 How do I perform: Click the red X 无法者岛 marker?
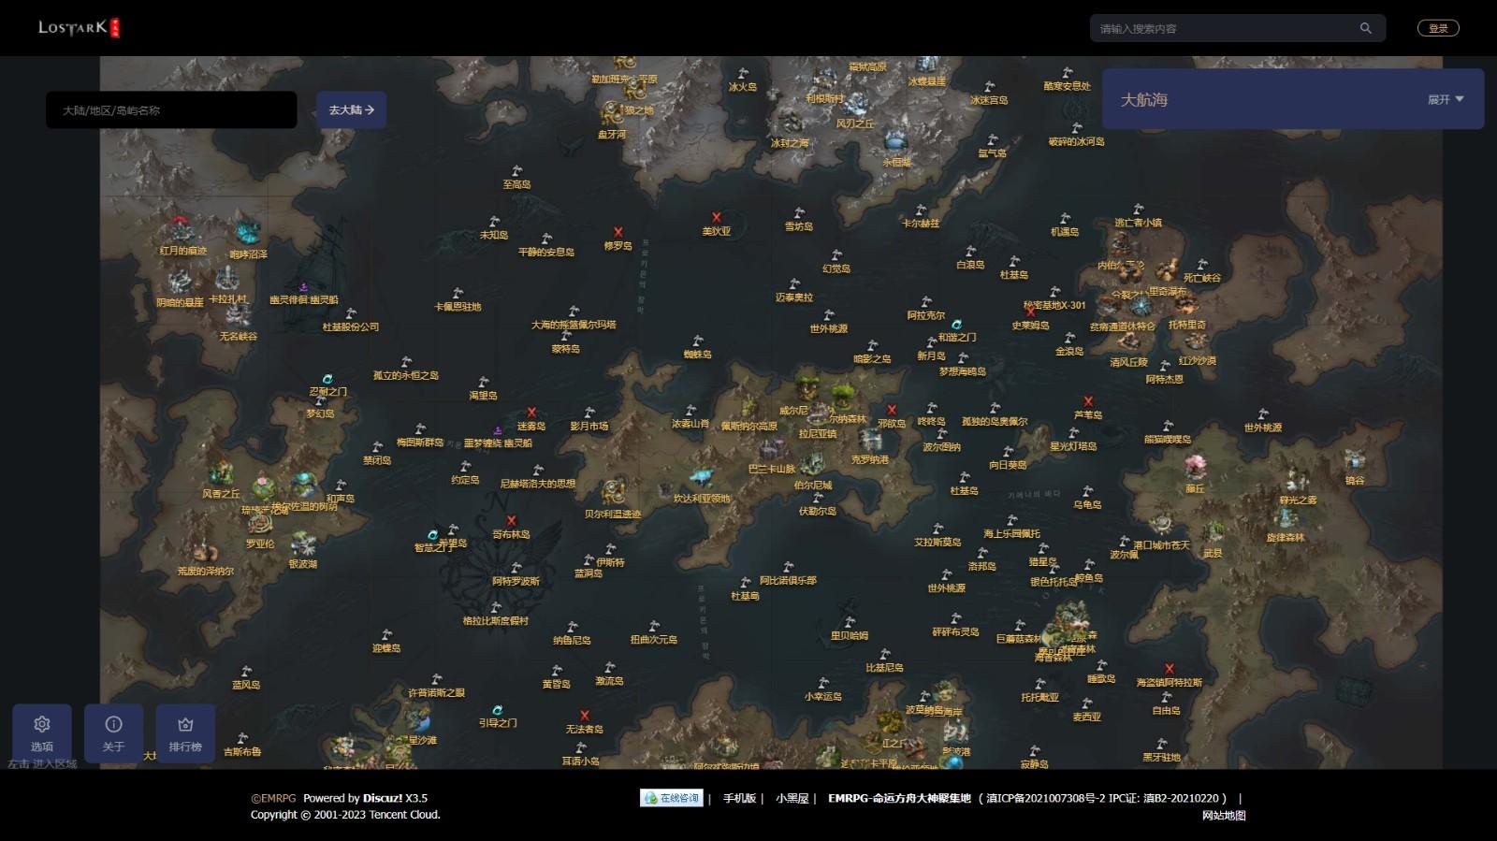[x=585, y=716]
